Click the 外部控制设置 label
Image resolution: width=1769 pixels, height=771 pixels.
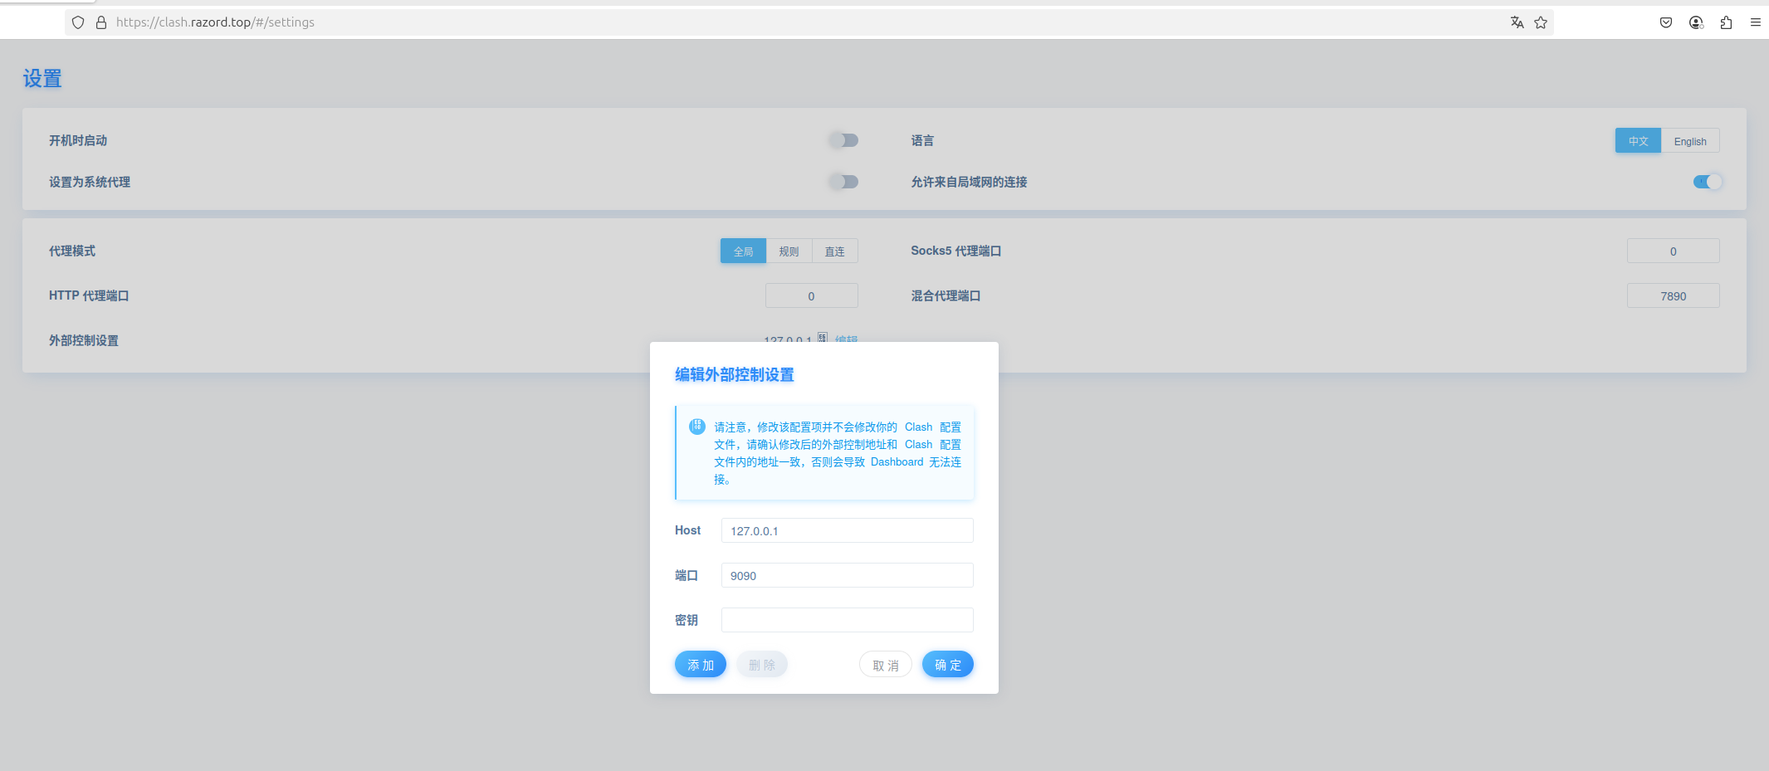tap(84, 340)
